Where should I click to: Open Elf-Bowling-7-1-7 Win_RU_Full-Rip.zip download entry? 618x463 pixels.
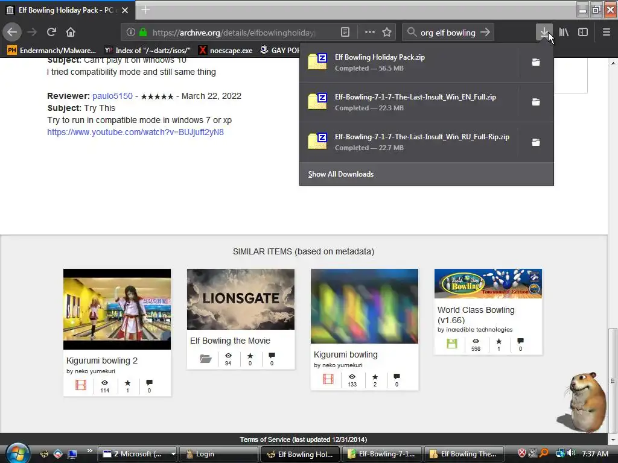pos(409,142)
